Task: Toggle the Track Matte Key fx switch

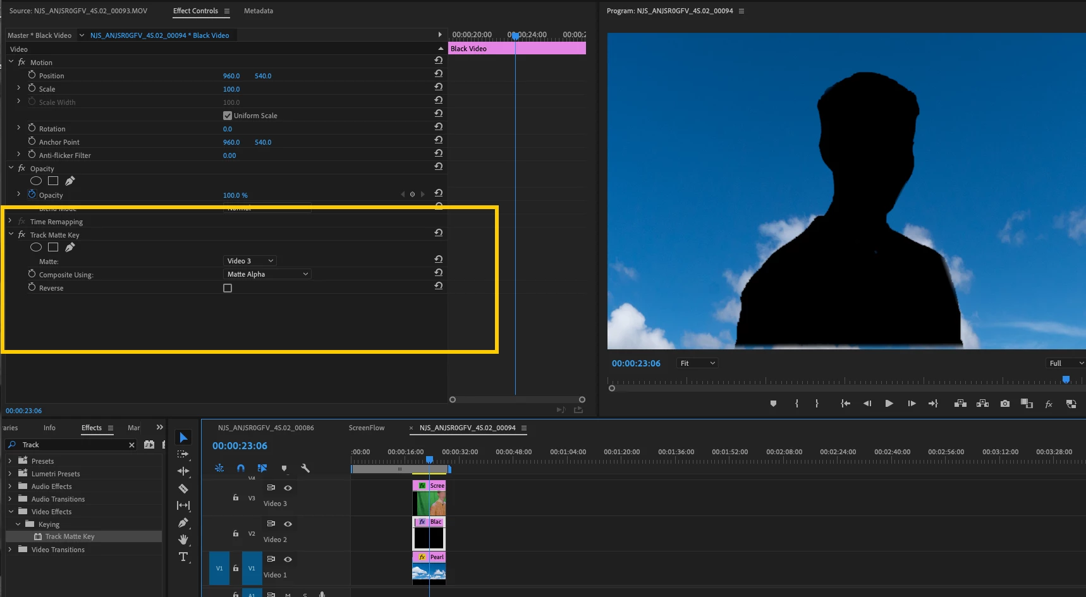Action: point(21,234)
